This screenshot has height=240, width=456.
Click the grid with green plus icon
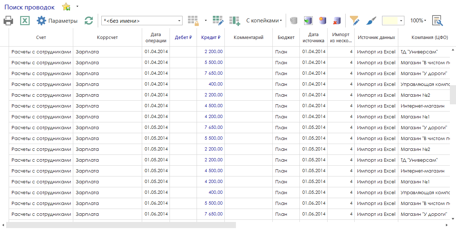point(234,21)
